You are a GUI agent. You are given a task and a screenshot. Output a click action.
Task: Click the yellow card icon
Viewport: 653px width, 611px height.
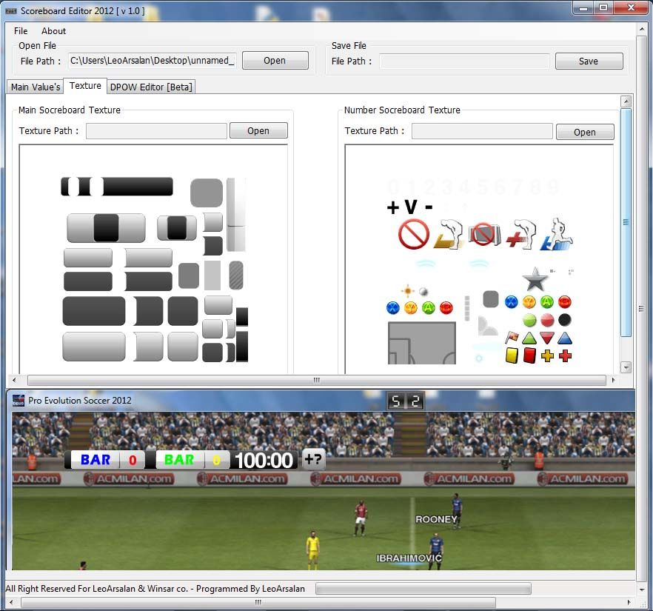tap(512, 355)
